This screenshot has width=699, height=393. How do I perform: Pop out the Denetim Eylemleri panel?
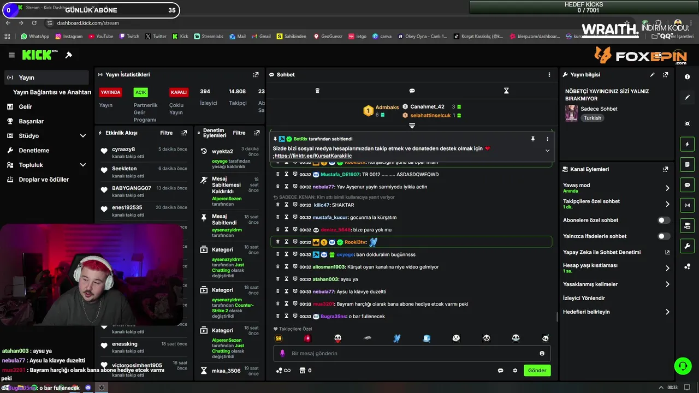pos(257,133)
